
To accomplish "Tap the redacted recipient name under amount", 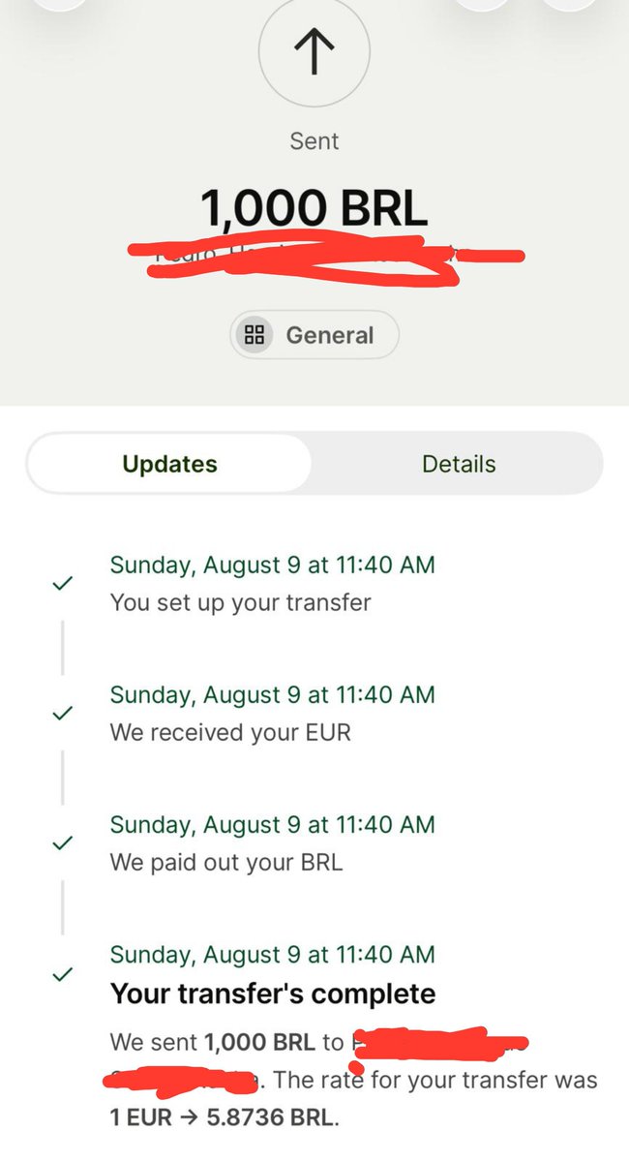I will click(x=326, y=259).
